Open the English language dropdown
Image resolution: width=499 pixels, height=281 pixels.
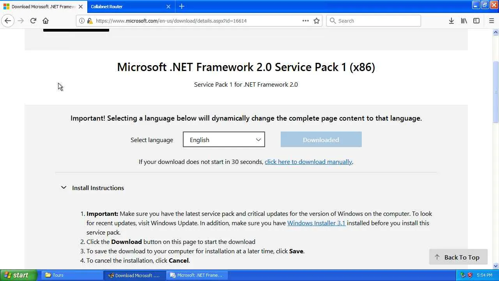(x=224, y=140)
